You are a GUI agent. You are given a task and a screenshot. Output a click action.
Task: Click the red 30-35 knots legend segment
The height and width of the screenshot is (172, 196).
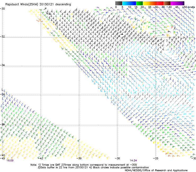click(160, 3)
